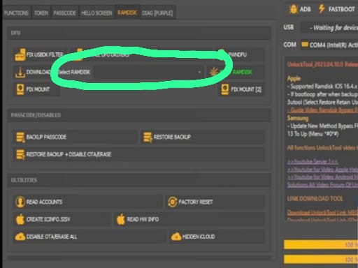Open the Select RAMDISK dropdown
The image size is (358, 268).
click(148, 72)
